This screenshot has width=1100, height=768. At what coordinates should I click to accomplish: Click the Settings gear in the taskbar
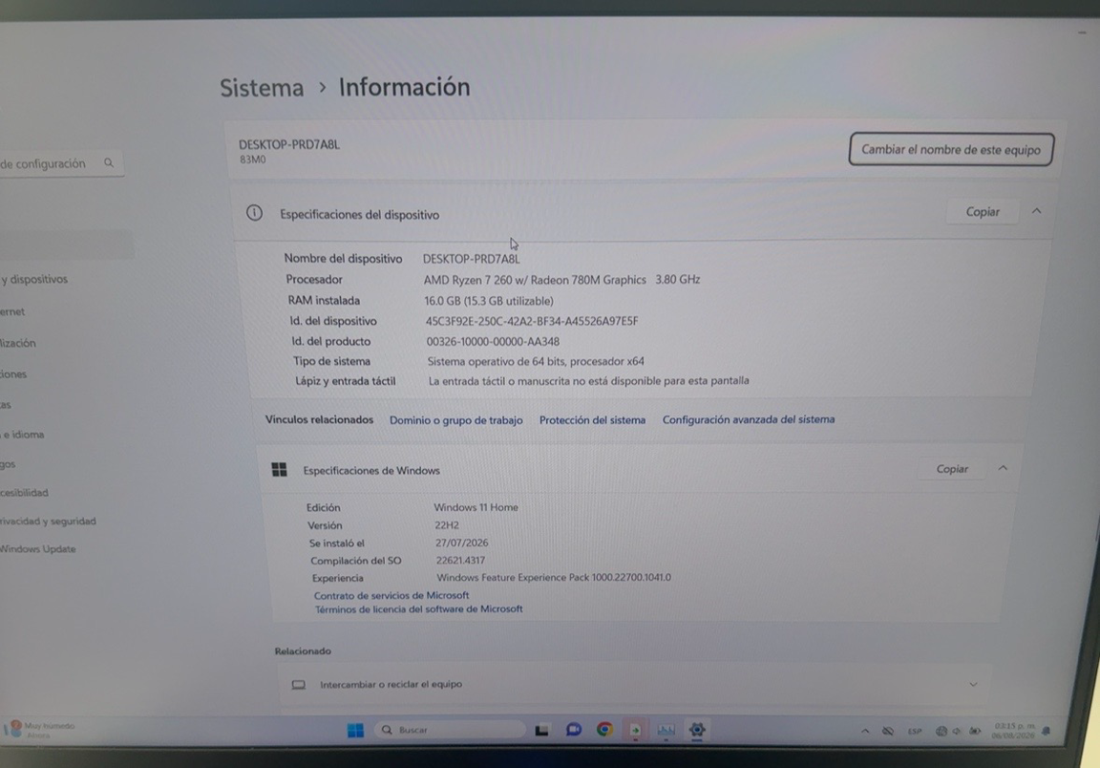click(697, 730)
